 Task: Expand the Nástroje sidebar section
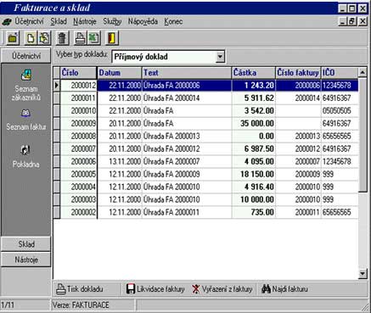(26, 260)
